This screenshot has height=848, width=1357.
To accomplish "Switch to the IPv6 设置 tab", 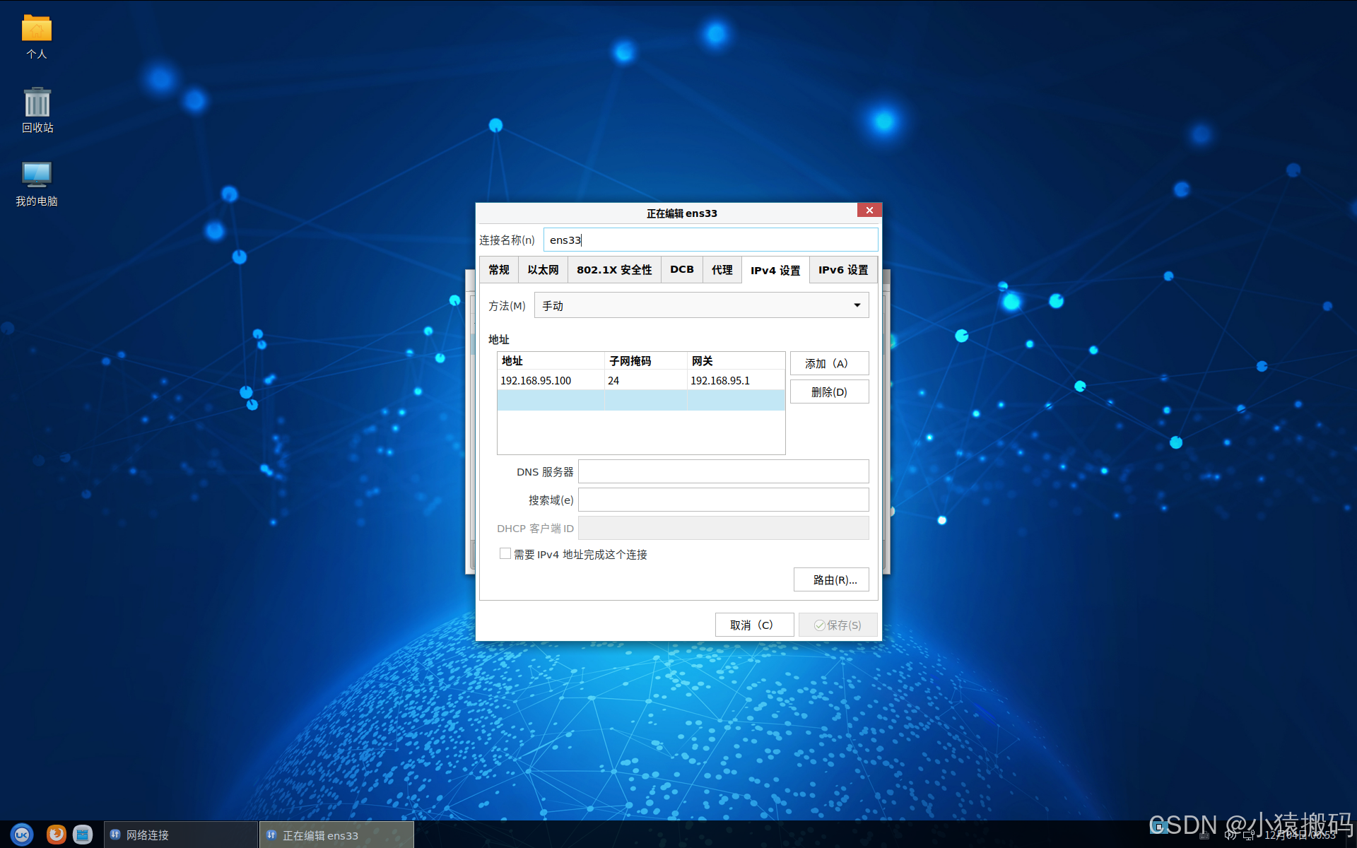I will click(842, 270).
